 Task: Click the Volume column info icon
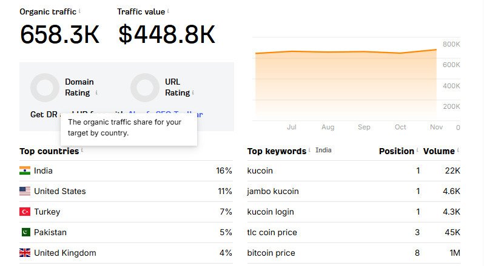458,151
